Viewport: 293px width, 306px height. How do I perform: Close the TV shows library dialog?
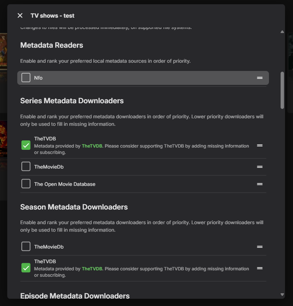pos(20,15)
